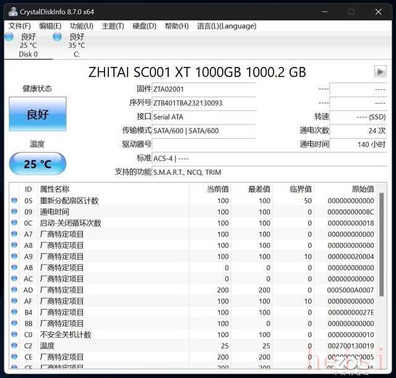
Task: Open the 文件(F) menu
Action: point(19,26)
